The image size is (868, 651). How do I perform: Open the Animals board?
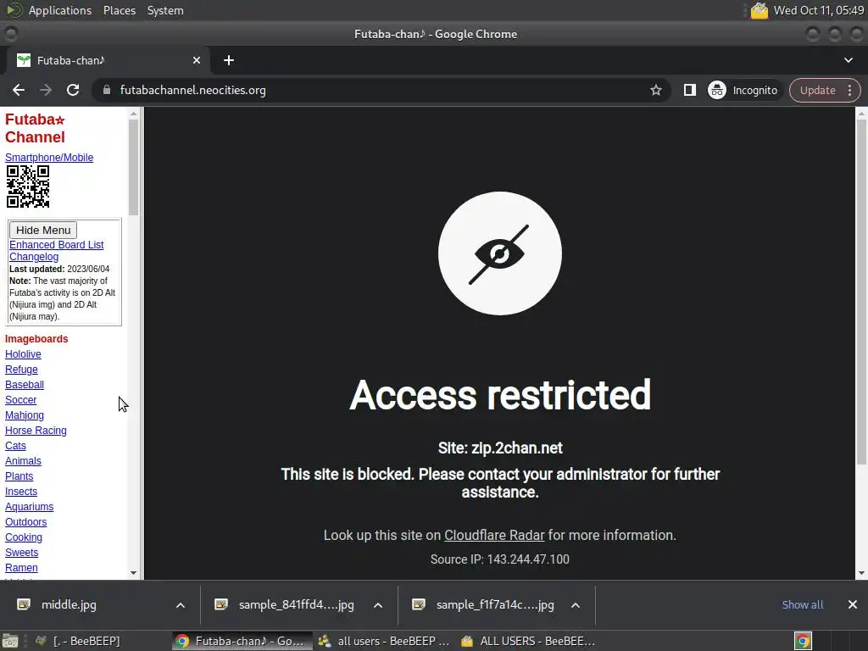(x=23, y=461)
